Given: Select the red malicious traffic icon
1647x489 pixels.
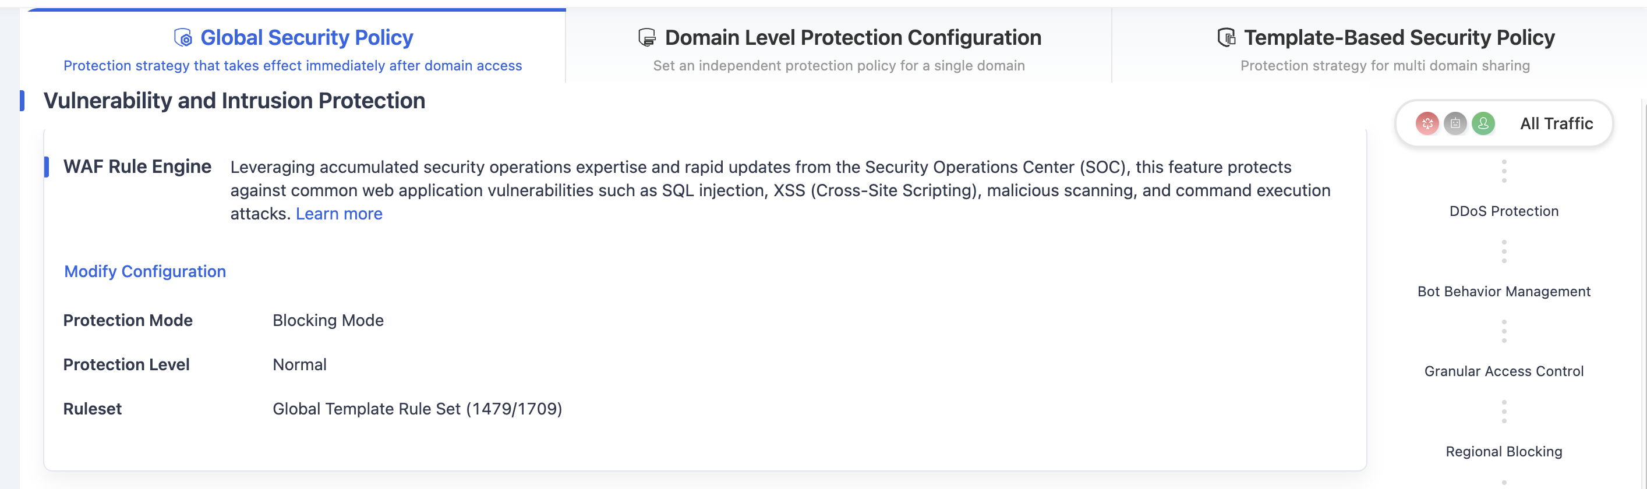Looking at the screenshot, I should tap(1427, 123).
